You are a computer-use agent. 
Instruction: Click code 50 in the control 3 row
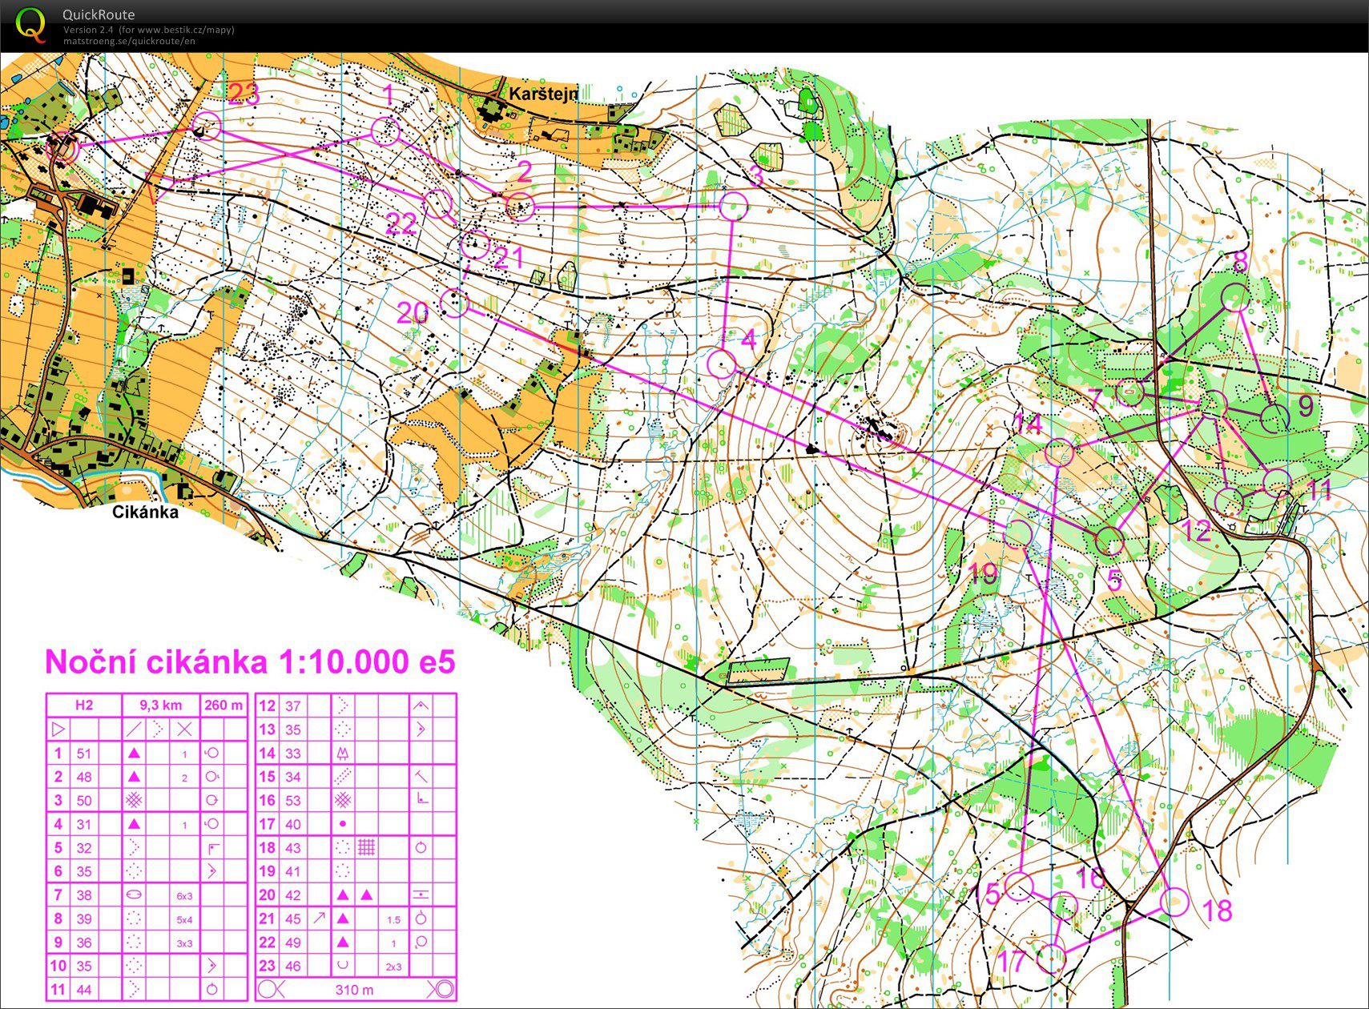click(84, 801)
